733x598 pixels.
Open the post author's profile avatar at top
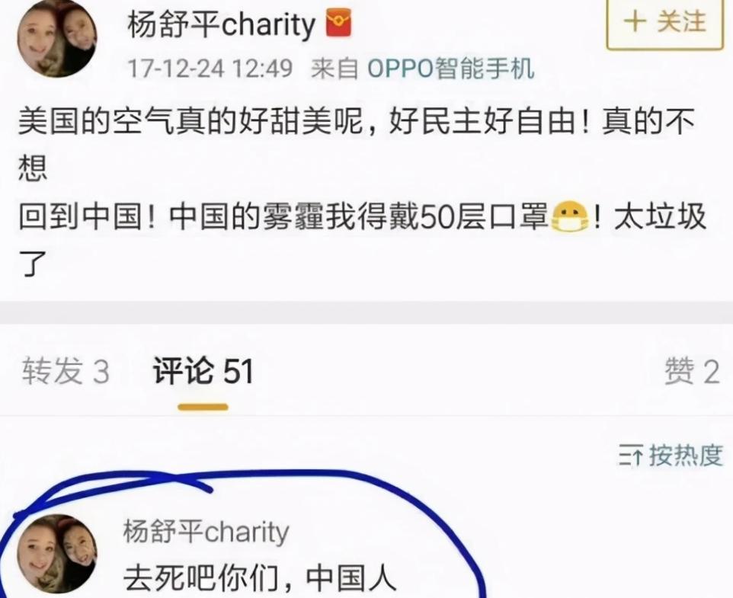(x=57, y=38)
